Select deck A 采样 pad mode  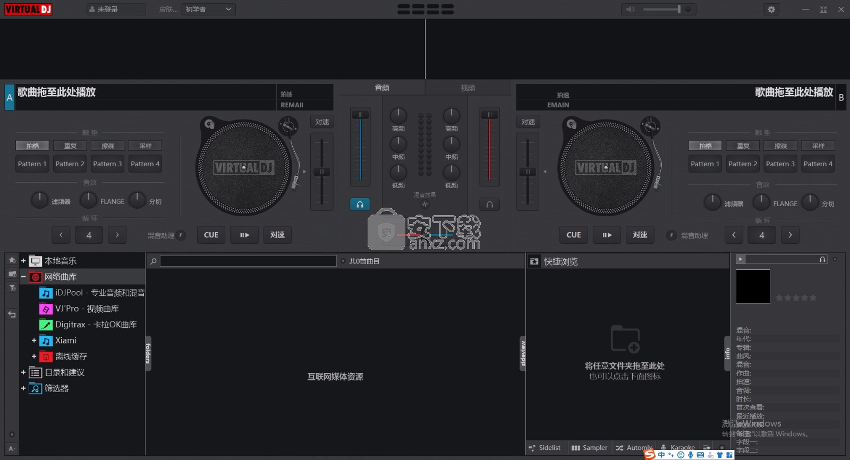click(146, 146)
